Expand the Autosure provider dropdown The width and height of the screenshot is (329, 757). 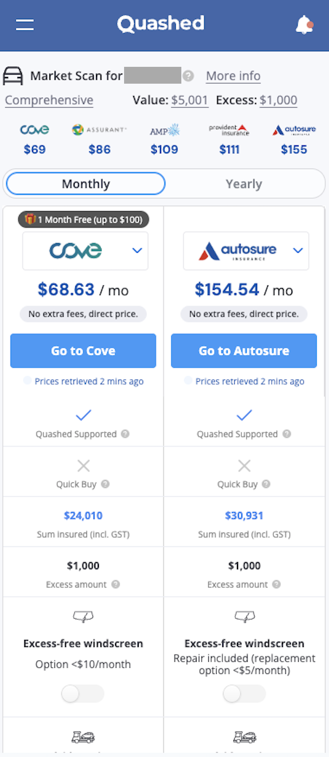click(x=298, y=251)
